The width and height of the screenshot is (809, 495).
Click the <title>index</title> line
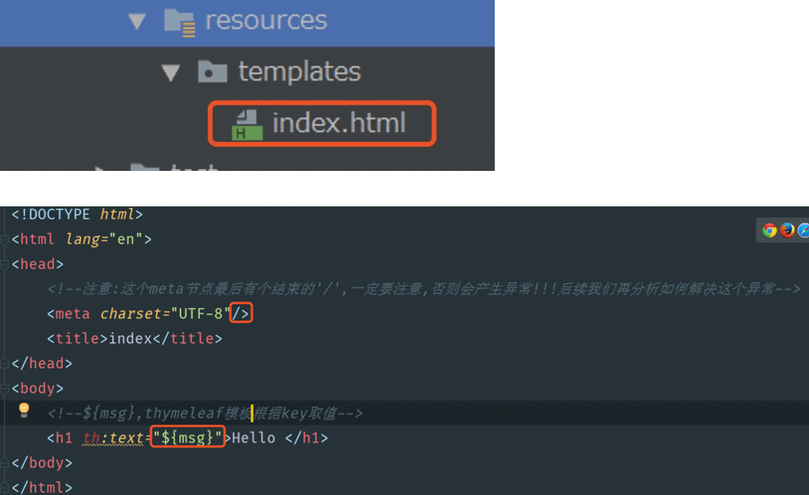134,339
